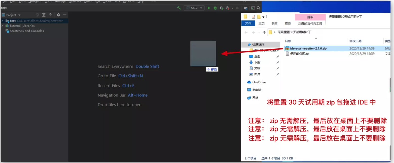Open the Main run configuration dropdown
Screen dimensions: 394x163
194,8
